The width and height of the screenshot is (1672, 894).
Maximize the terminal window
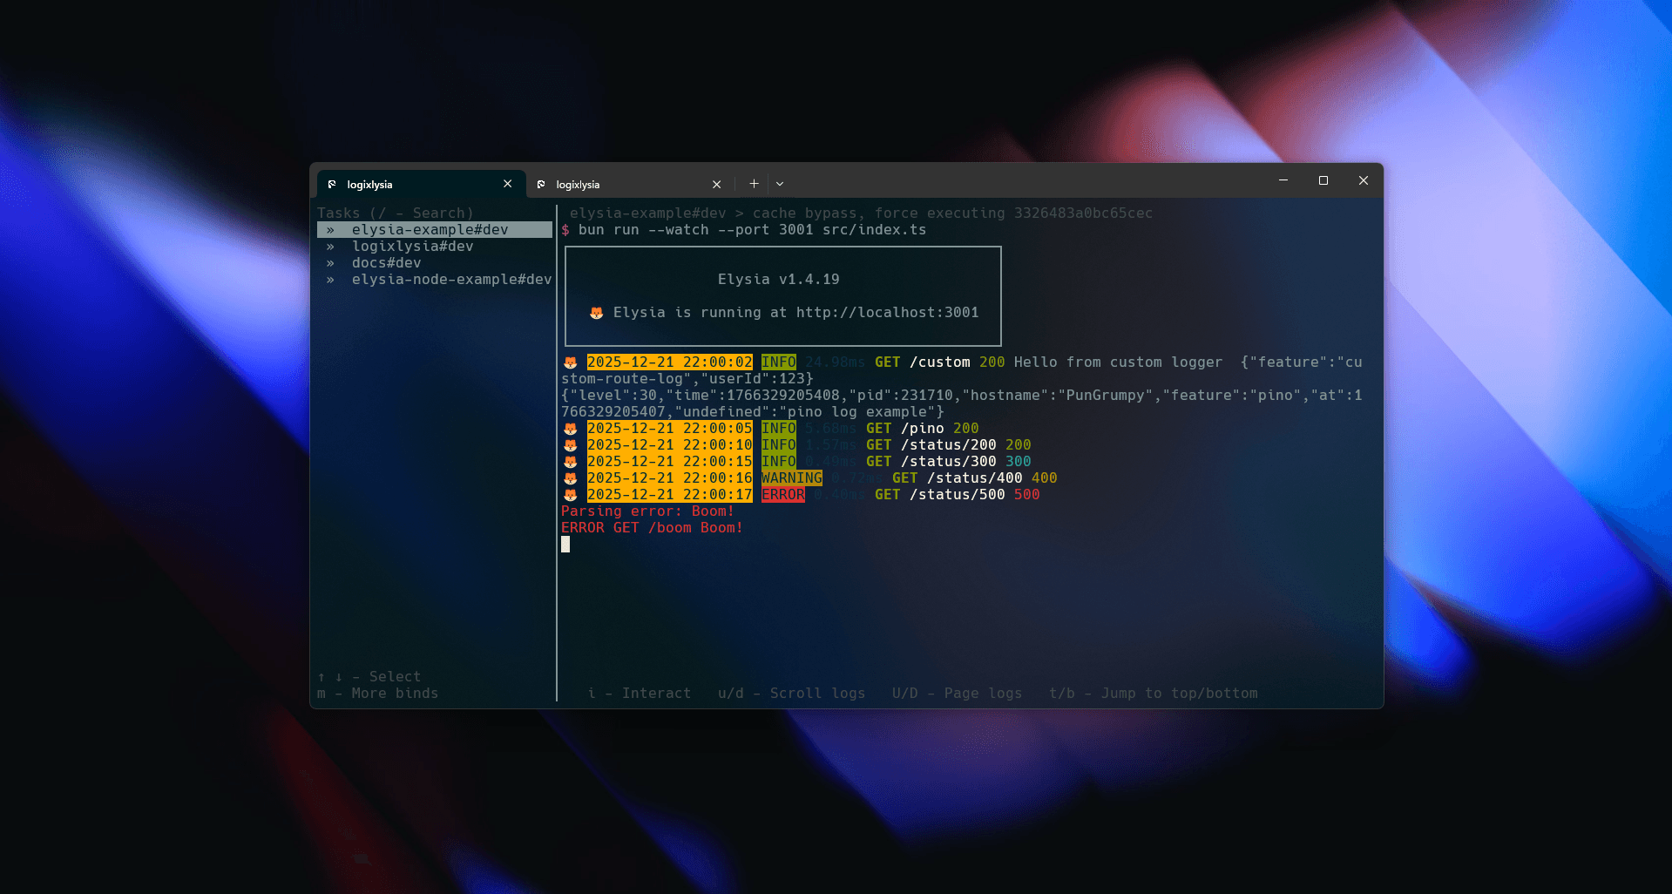click(x=1323, y=180)
